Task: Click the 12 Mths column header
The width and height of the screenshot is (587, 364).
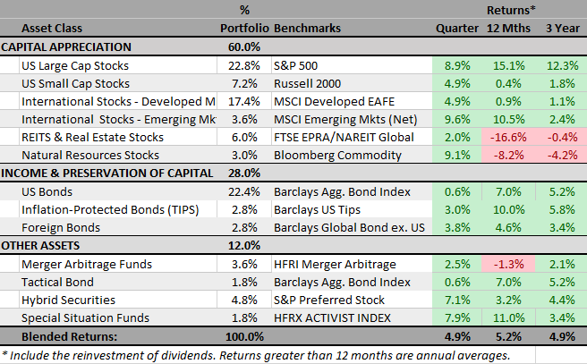Action: coord(508,28)
